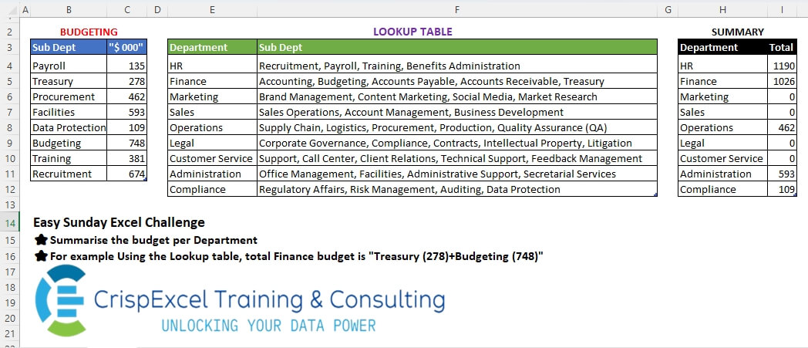Image resolution: width=808 pixels, height=348 pixels.
Task: Select Easy Sunday Excel Challenge heading
Action: point(119,222)
